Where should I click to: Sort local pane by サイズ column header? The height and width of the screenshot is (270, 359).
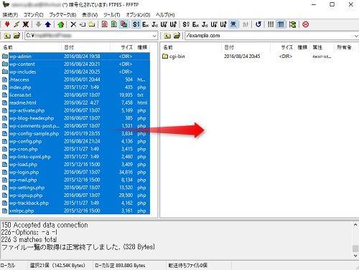pyautogui.click(x=122, y=47)
